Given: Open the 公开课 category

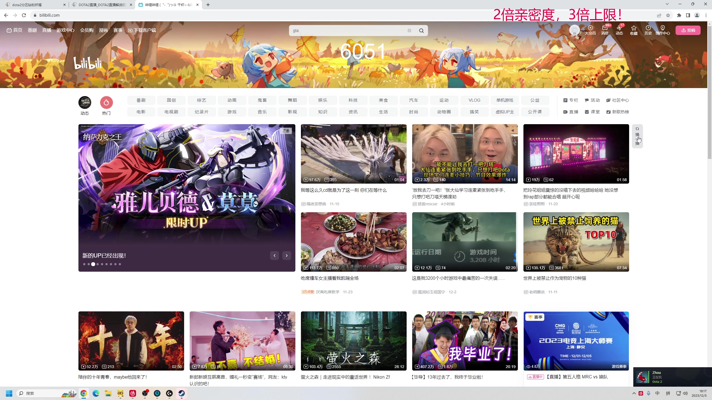Looking at the screenshot, I should click(x=535, y=112).
